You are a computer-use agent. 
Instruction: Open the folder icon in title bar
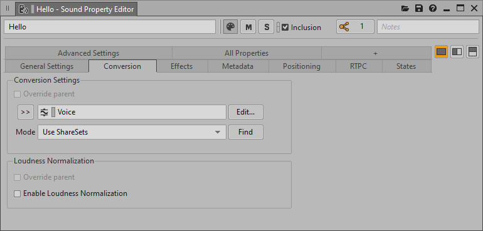pos(405,9)
